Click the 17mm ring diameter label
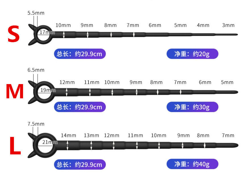247x190 pixels. pyautogui.click(x=47, y=32)
